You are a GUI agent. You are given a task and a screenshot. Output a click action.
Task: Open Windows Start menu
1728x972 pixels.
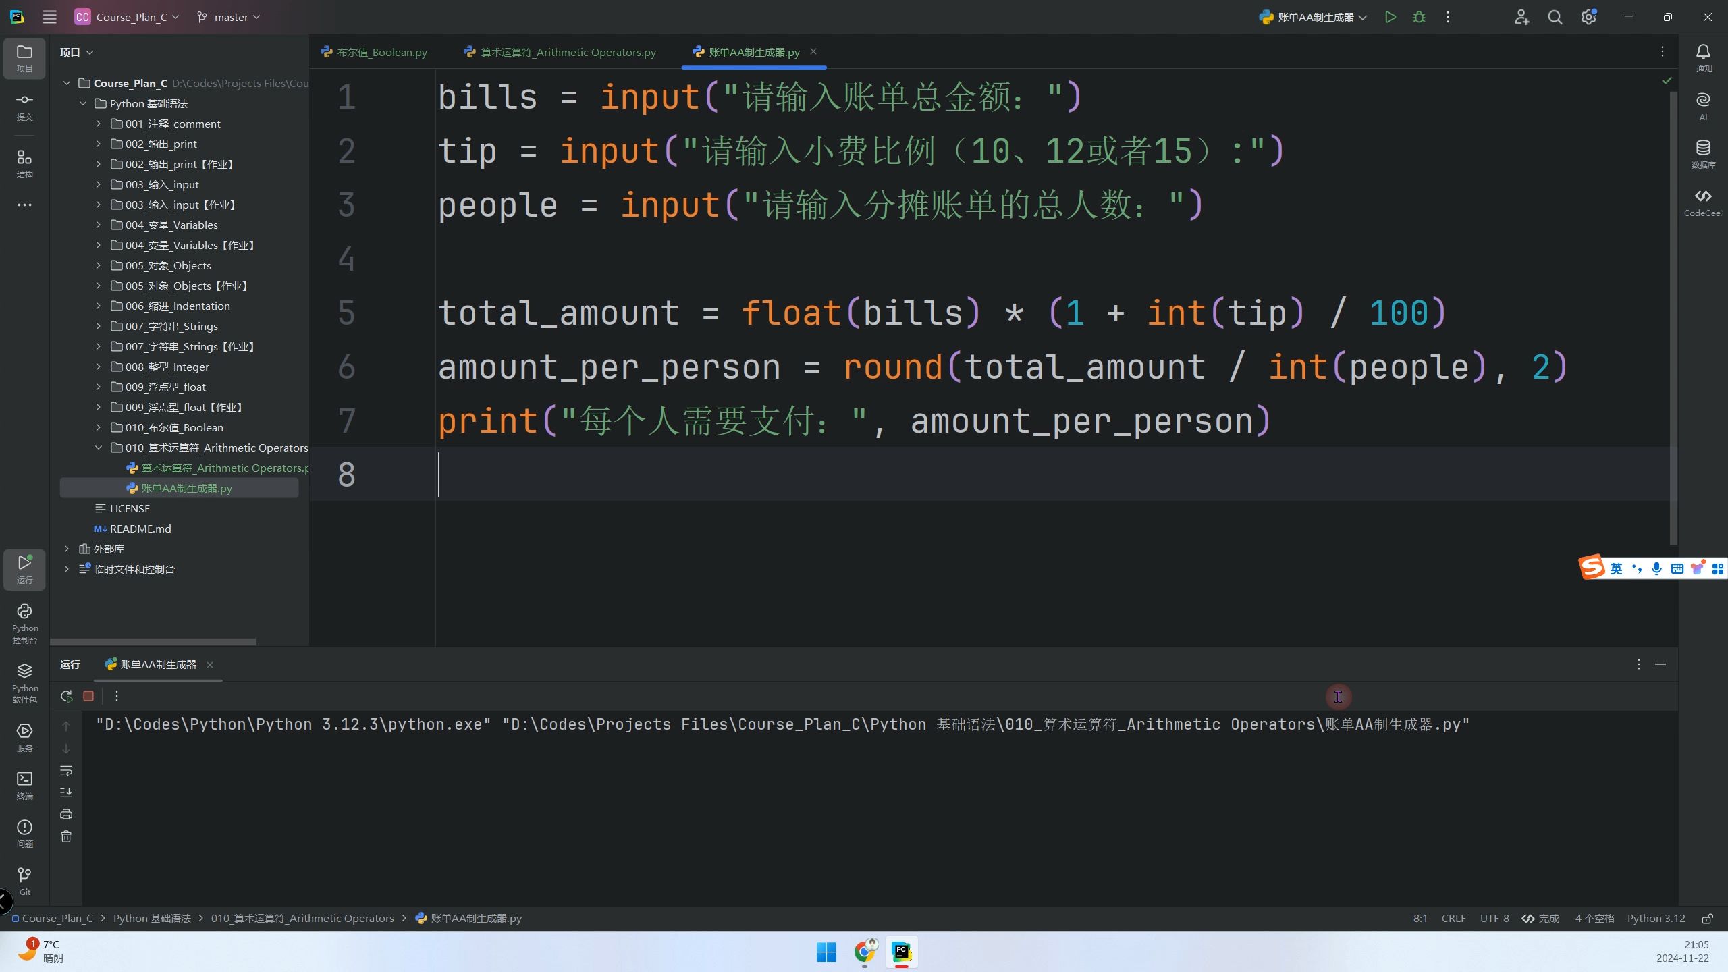826,952
